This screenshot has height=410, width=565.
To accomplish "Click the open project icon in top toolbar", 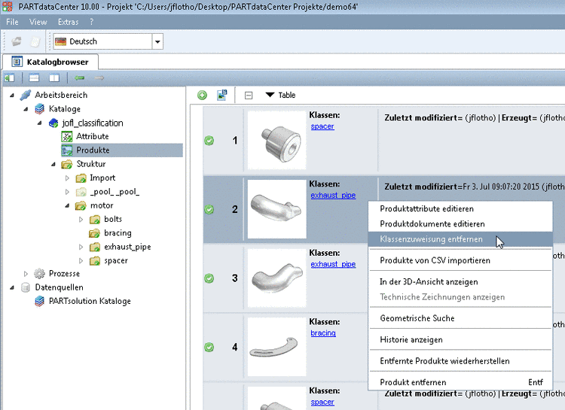I will coord(17,41).
